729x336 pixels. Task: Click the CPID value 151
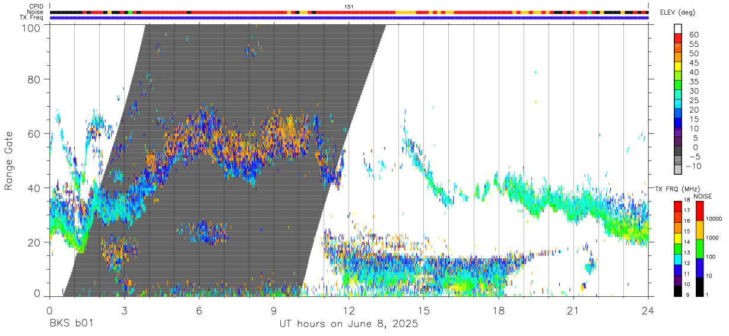click(x=349, y=7)
